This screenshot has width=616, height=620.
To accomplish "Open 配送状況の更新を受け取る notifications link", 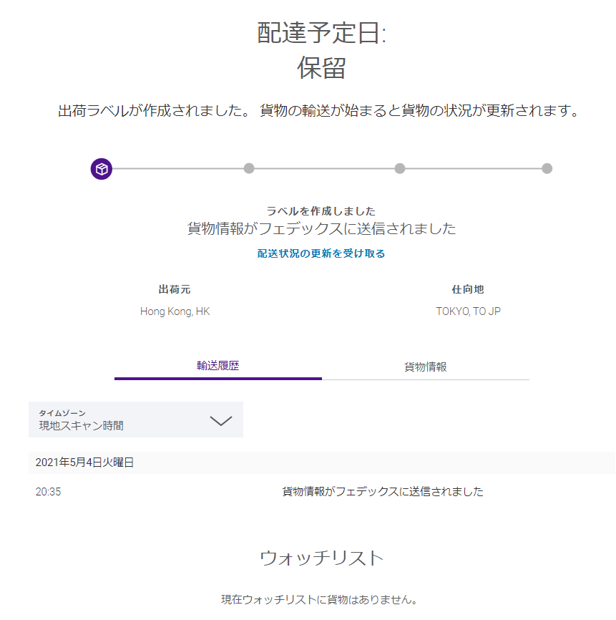I will click(x=321, y=253).
